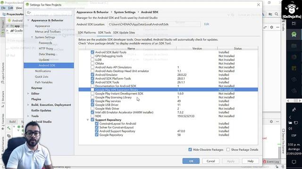Expand the Editor settings node

coord(28,93)
